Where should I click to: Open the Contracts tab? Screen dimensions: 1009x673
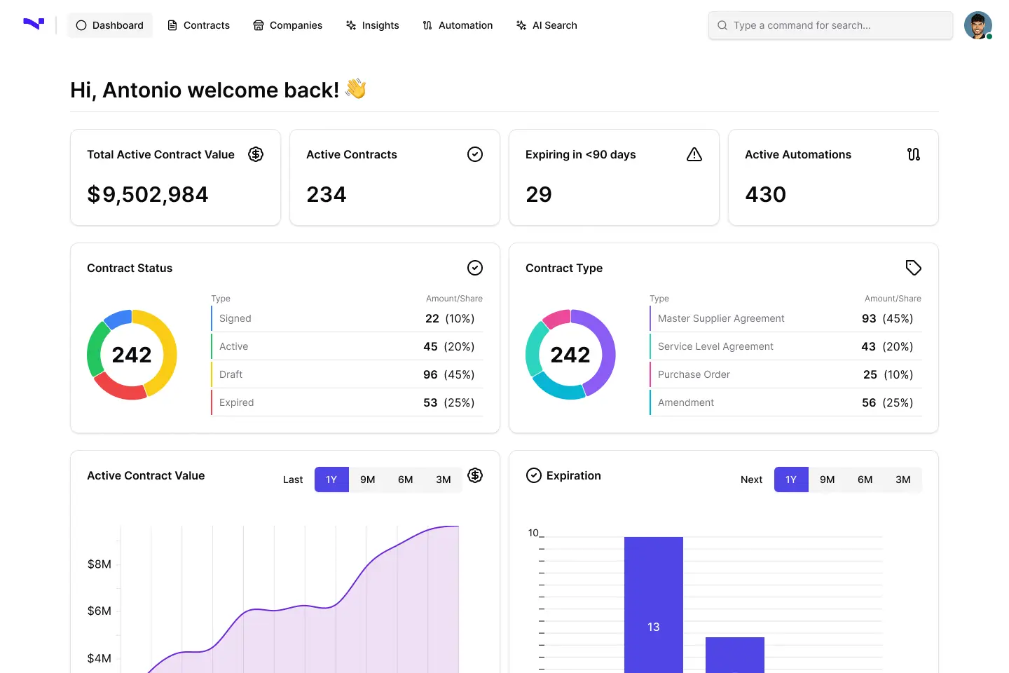point(198,25)
